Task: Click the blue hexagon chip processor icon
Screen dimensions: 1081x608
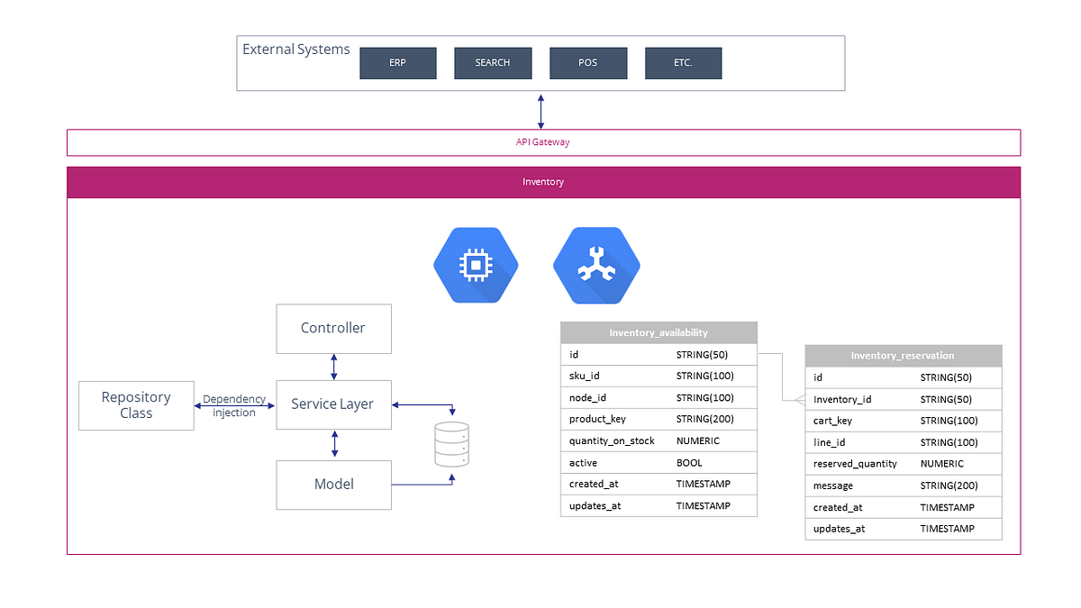Action: [x=477, y=265]
